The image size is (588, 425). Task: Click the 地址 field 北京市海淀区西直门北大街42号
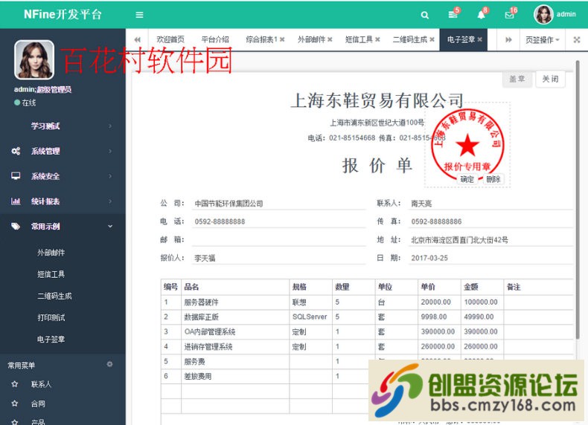pos(490,240)
